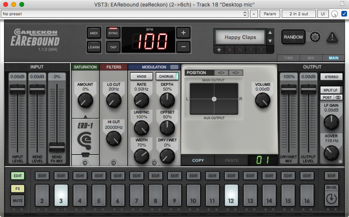The image size is (349, 217).
Task: Select delay pad 16
Action: pyautogui.click(x=307, y=195)
